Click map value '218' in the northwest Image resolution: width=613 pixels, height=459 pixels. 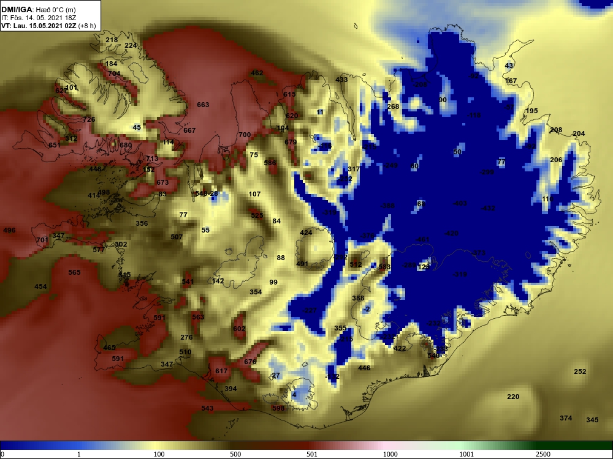112,40
